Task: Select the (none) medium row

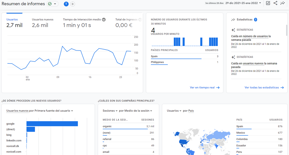Action: 128,133
